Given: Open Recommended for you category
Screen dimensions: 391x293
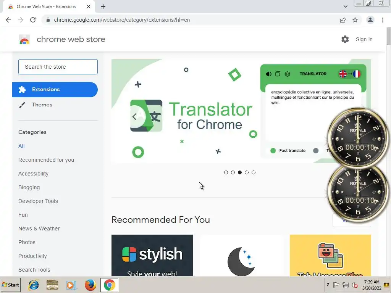Looking at the screenshot, I should click(x=46, y=160).
